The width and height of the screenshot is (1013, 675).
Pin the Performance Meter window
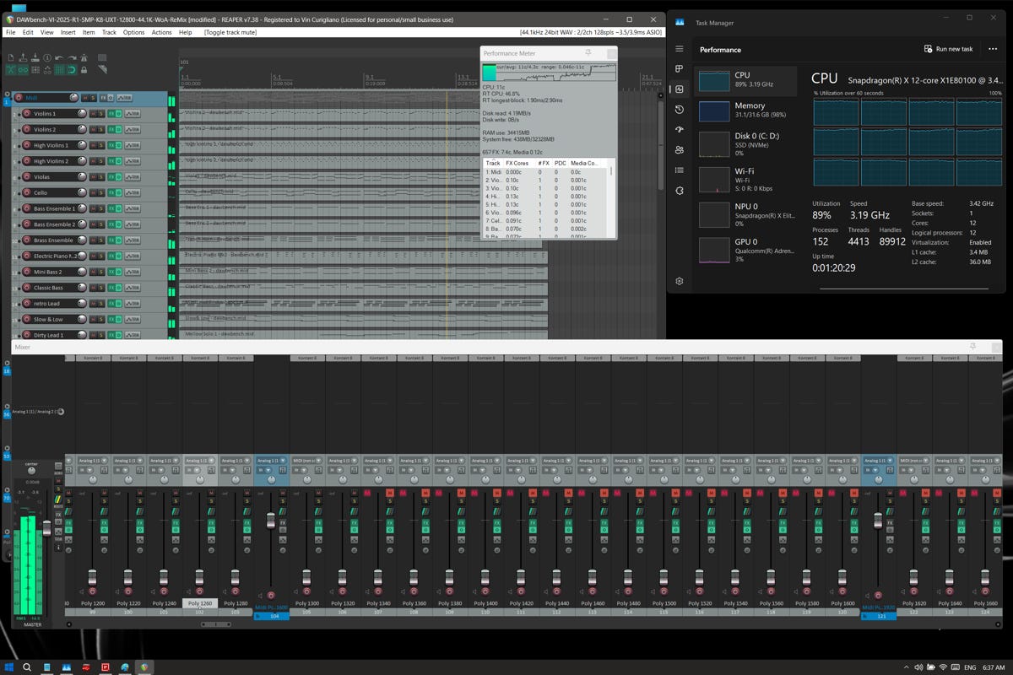(588, 52)
